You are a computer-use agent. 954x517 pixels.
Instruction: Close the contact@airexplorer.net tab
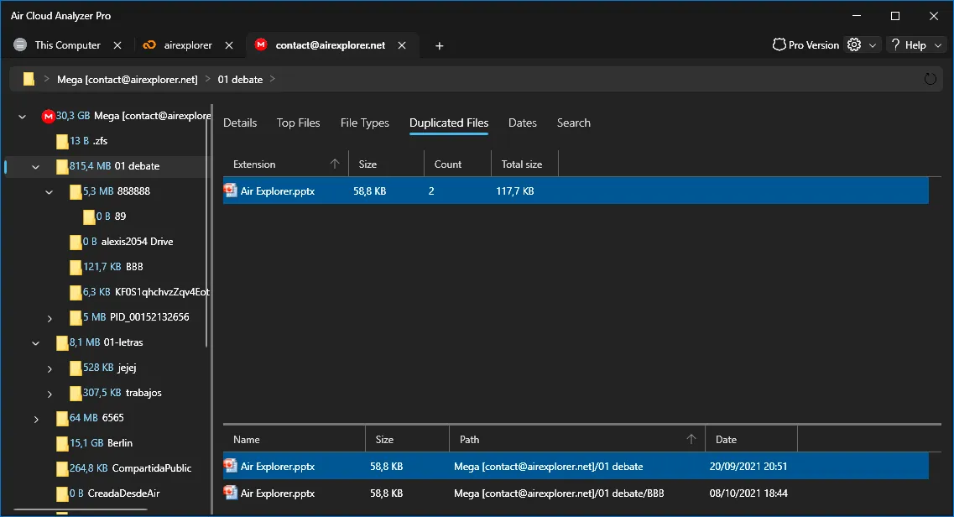tap(402, 45)
